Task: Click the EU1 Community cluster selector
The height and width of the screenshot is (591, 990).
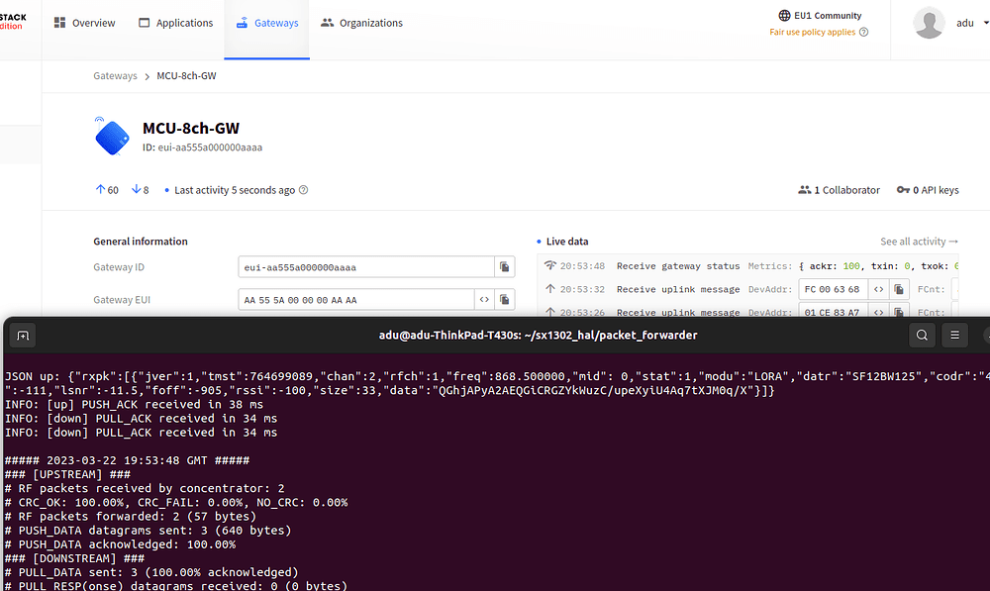Action: click(x=820, y=16)
